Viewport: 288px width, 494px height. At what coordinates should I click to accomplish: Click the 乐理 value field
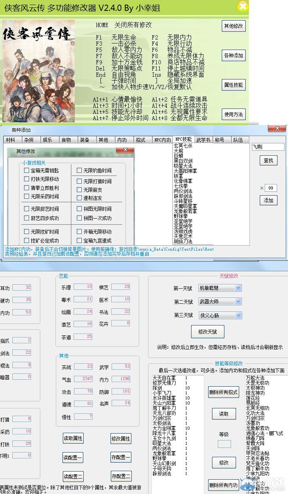coord(83,287)
